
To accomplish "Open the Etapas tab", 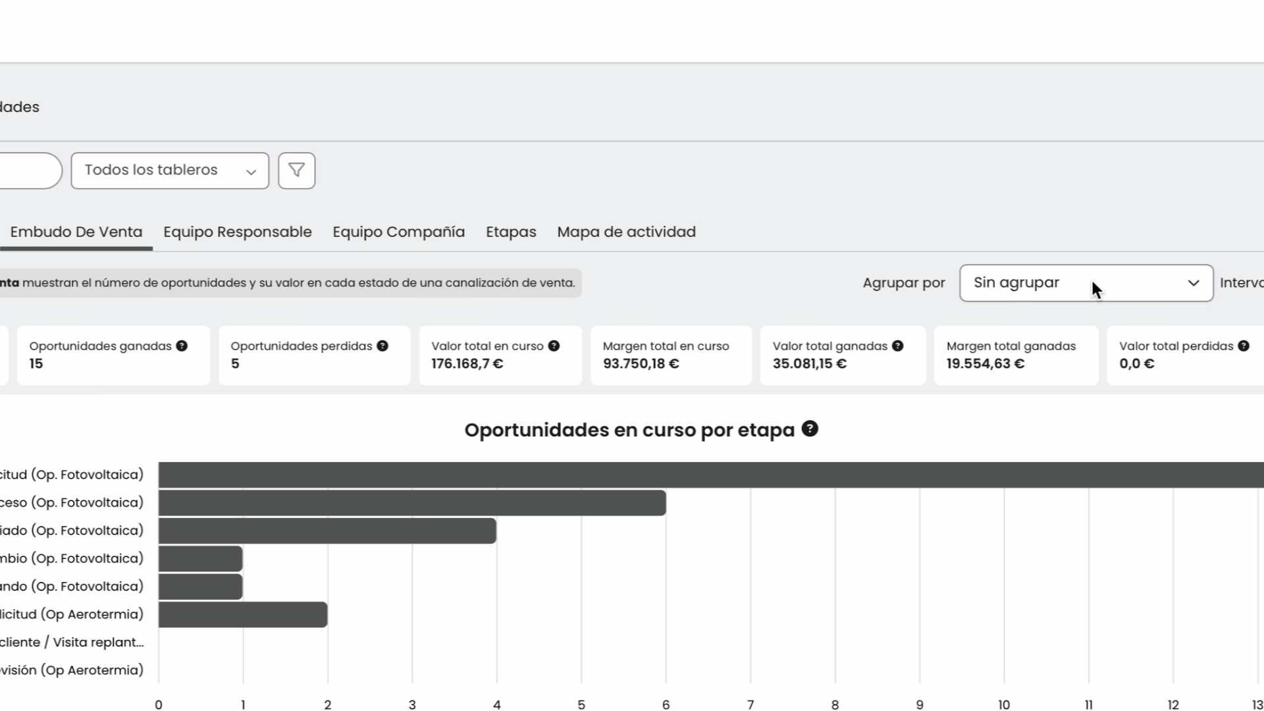I will [511, 232].
